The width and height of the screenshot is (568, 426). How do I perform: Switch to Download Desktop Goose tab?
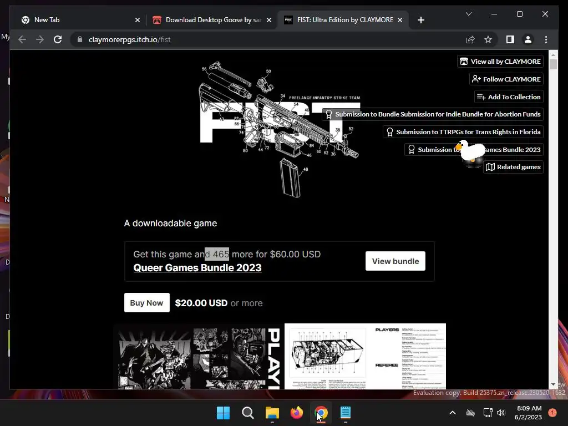click(212, 20)
